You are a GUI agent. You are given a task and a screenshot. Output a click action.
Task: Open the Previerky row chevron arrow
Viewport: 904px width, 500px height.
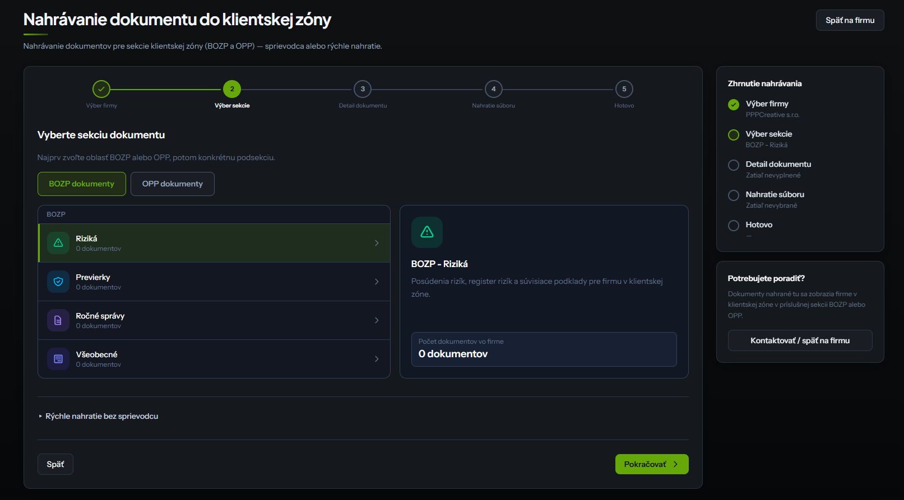(x=377, y=282)
